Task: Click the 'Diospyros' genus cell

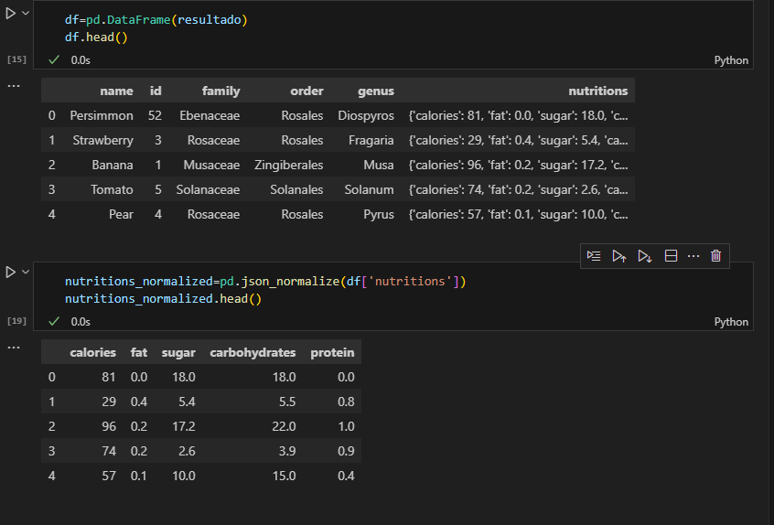Action: click(366, 115)
